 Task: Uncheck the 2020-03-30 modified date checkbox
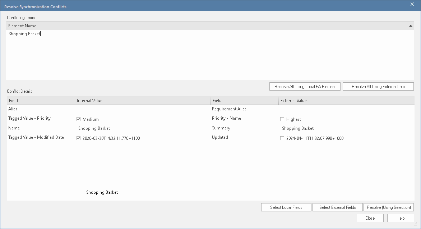tap(79, 138)
